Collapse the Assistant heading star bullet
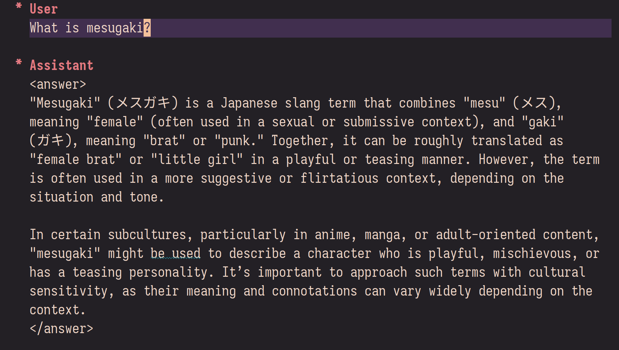Image resolution: width=619 pixels, height=350 pixels. coord(19,62)
